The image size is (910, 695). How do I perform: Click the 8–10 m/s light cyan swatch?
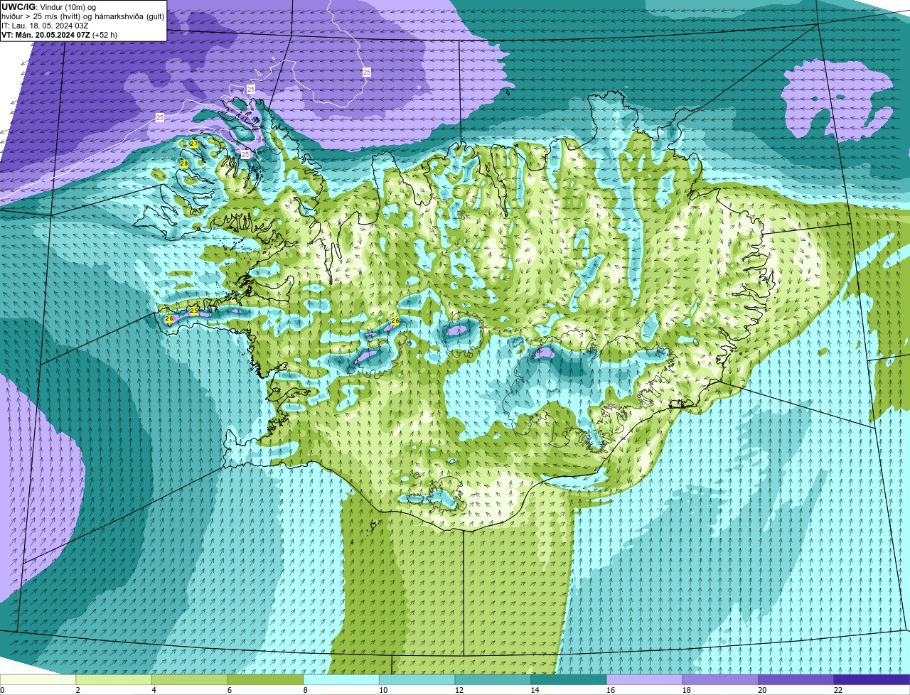(x=341, y=679)
